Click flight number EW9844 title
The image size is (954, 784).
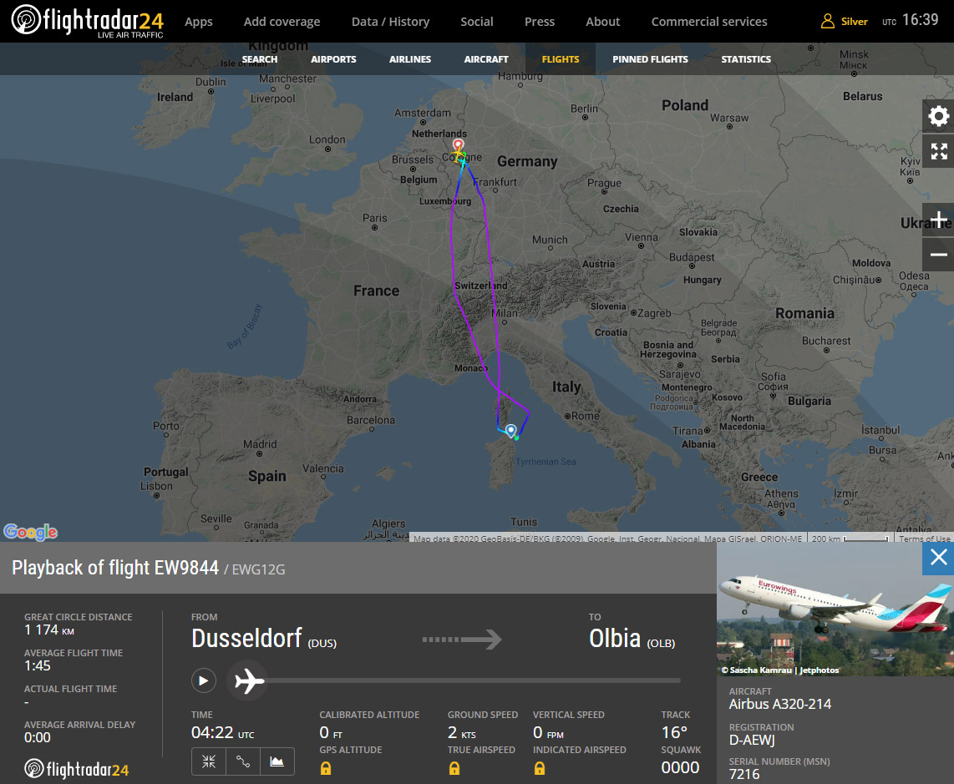(x=186, y=568)
